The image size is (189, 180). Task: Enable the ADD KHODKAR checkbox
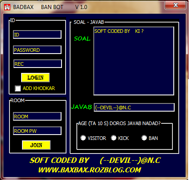[x=18, y=88]
